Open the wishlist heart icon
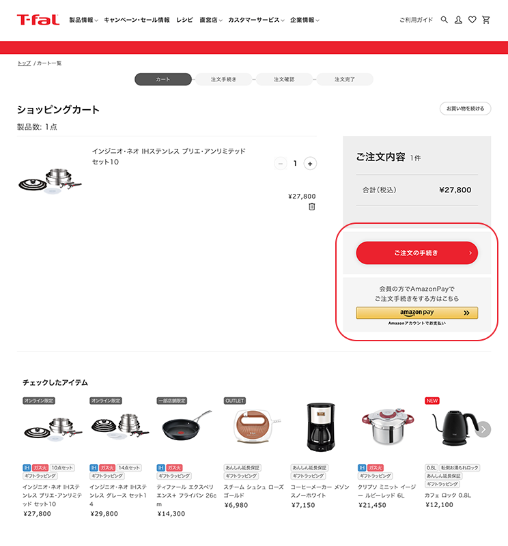 tap(472, 20)
